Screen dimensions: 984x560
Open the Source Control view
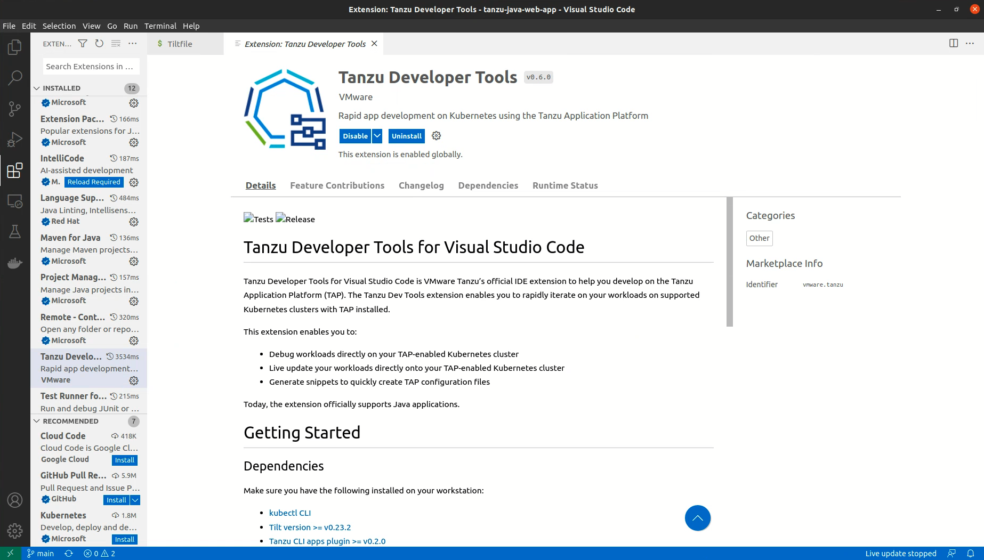[x=15, y=109]
